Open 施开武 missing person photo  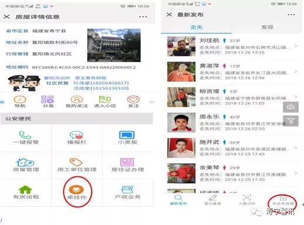(181, 148)
